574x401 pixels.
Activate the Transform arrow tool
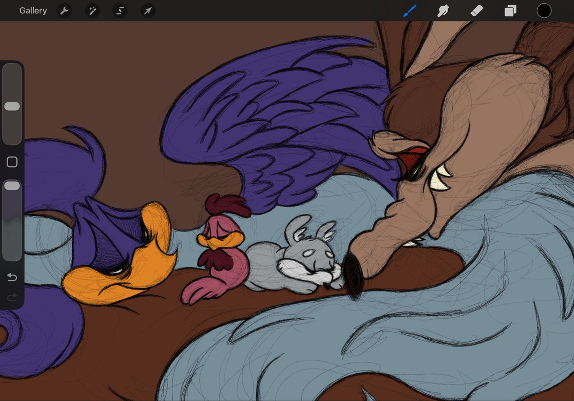point(148,11)
